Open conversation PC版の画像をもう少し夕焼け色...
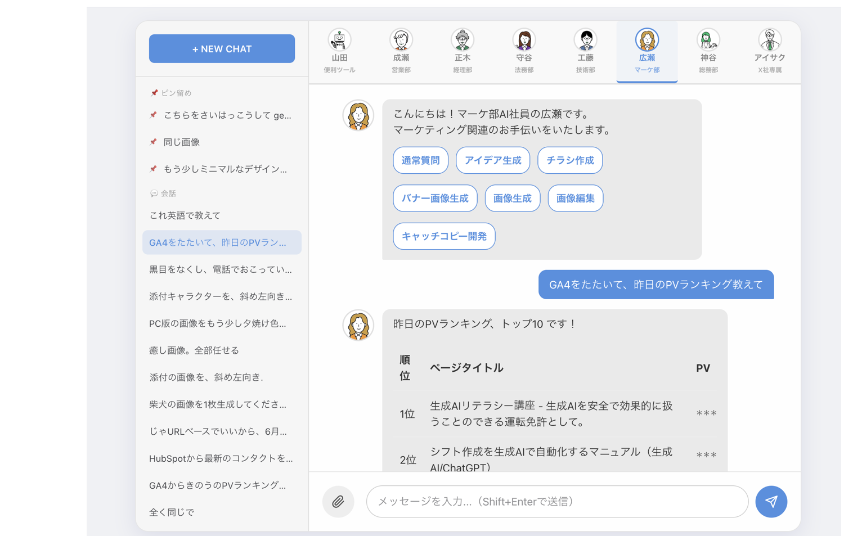 coord(222,323)
